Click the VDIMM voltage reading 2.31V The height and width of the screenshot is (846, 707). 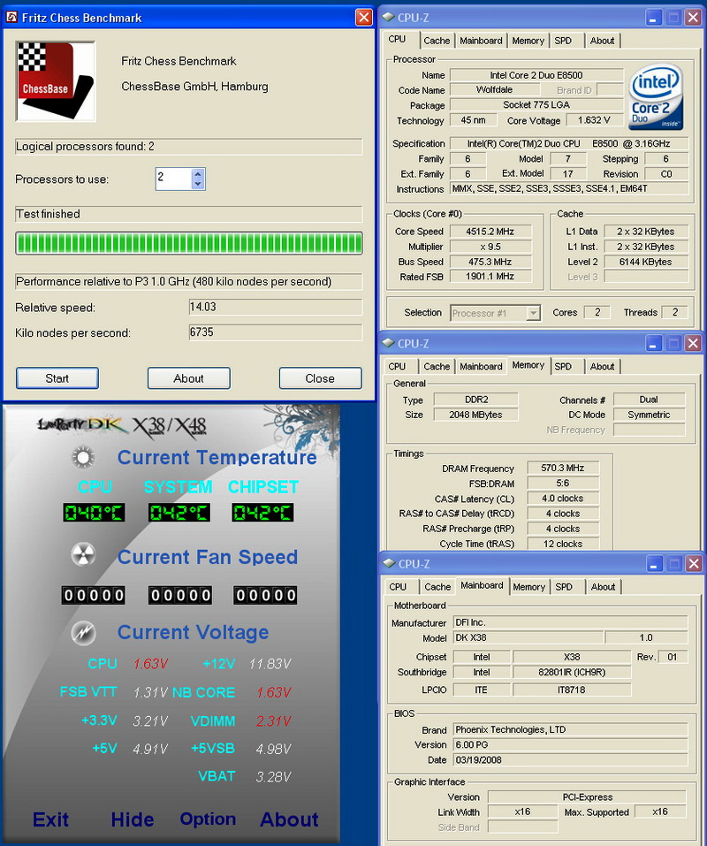click(273, 720)
